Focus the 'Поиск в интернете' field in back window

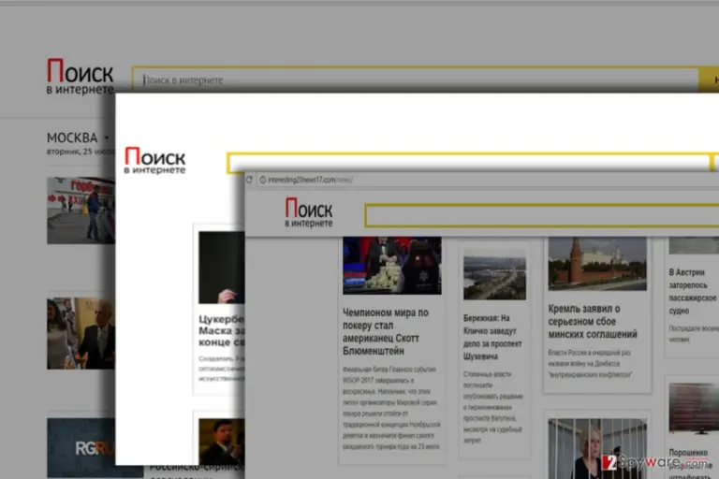point(416,80)
